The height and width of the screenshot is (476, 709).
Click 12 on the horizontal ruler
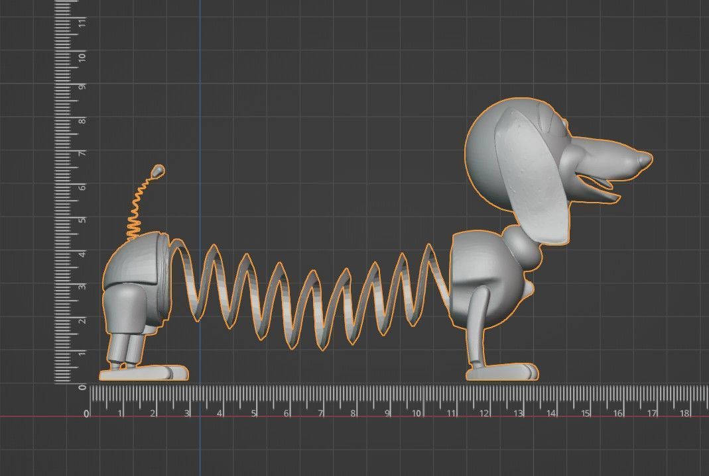coord(484,413)
